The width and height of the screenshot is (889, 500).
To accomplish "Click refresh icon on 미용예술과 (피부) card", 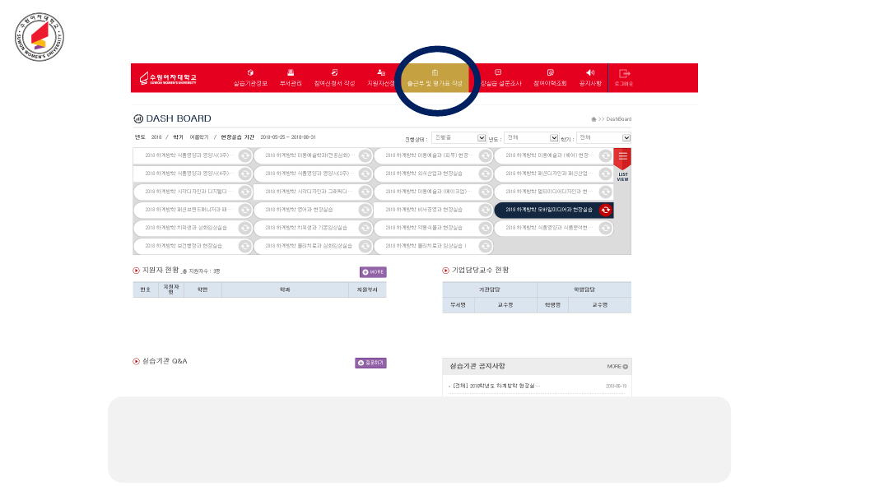I will point(486,155).
